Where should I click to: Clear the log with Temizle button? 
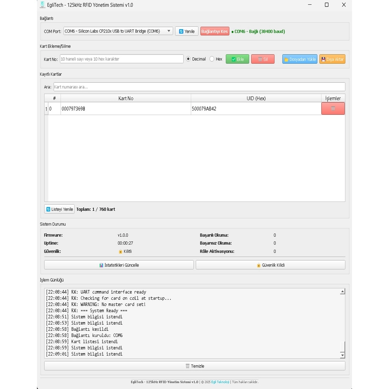coord(195,366)
